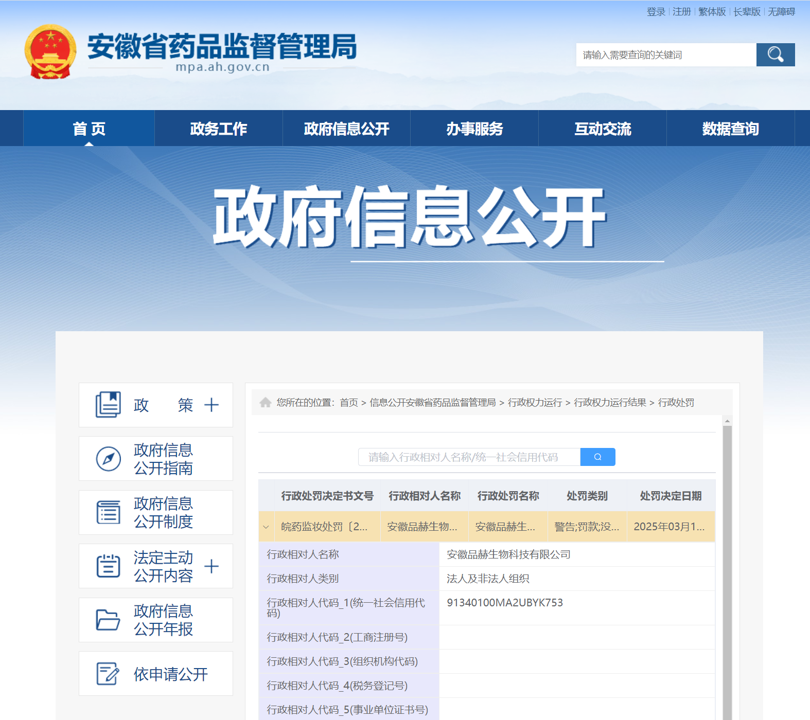810x720 pixels.
Task: Click the 警告;罚款;没... penalty type cell
Action: click(x=587, y=527)
